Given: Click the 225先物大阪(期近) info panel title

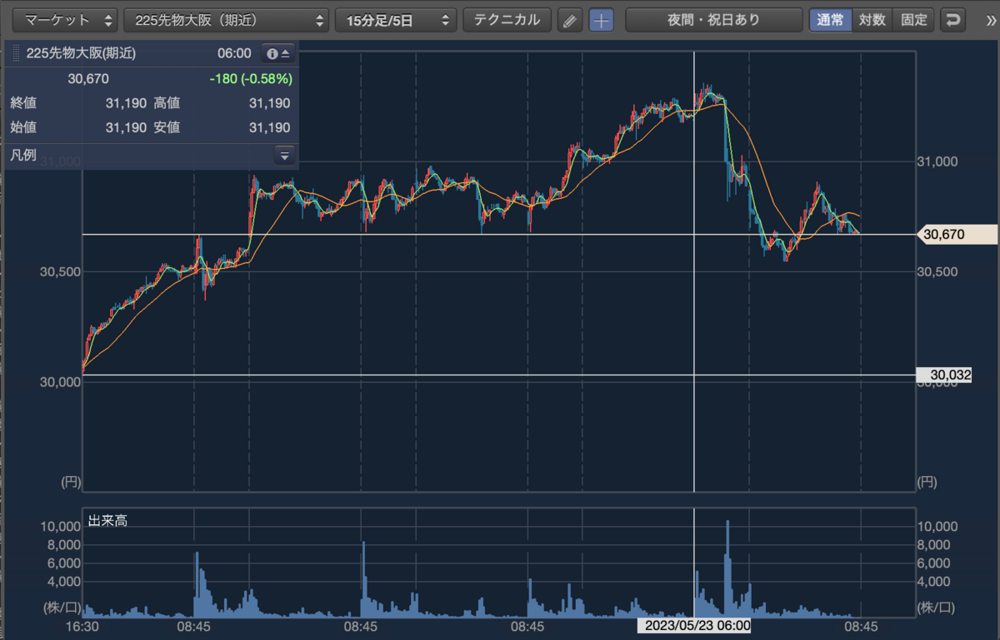Looking at the screenshot, I should (81, 53).
